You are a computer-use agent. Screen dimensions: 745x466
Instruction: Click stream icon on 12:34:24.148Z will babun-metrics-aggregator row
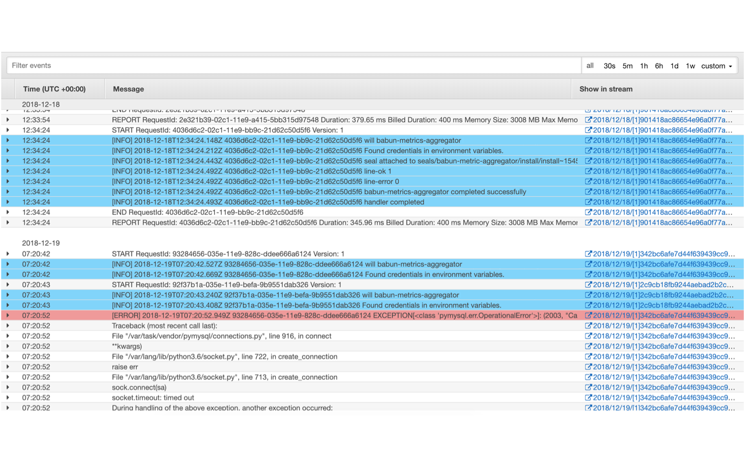(x=588, y=140)
